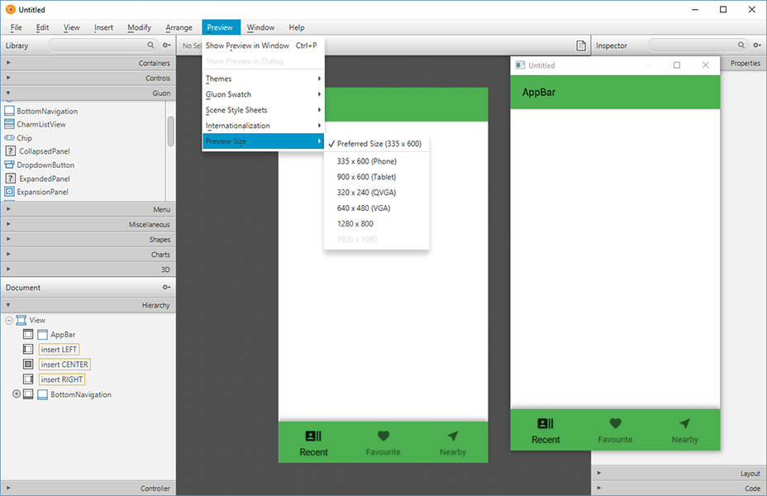Image resolution: width=767 pixels, height=496 pixels.
Task: Pick the Chip component icon
Action: [x=9, y=138]
